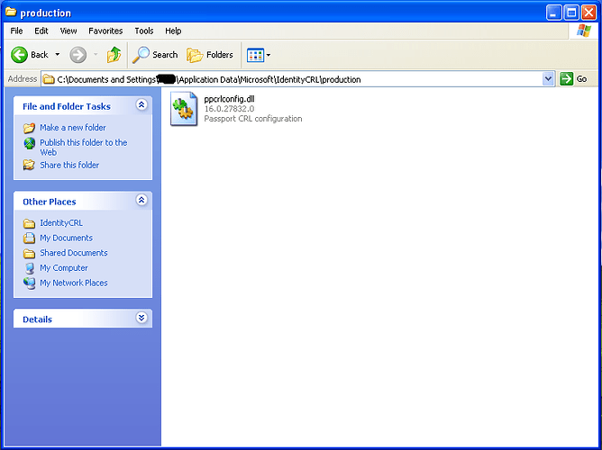This screenshot has height=450, width=602.
Task: Click the Search label in toolbar
Action: click(x=165, y=55)
